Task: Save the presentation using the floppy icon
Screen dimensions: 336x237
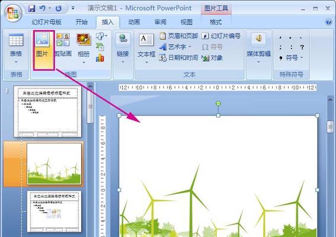Action: [32, 8]
